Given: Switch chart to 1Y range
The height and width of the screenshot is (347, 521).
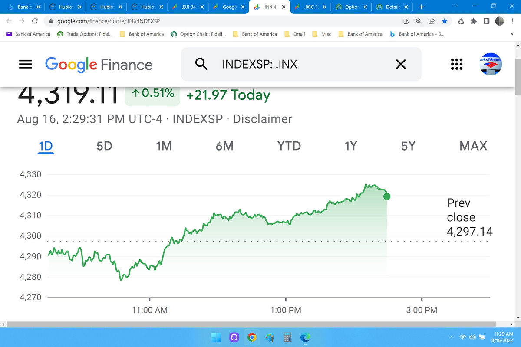Looking at the screenshot, I should (x=350, y=146).
